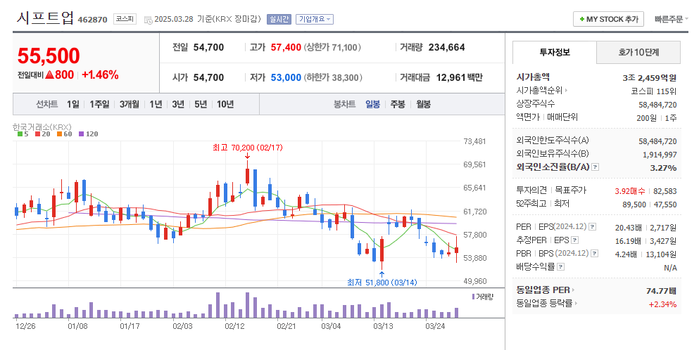Click the orange 60-day moving average legend
The image size is (699, 350).
click(65, 134)
